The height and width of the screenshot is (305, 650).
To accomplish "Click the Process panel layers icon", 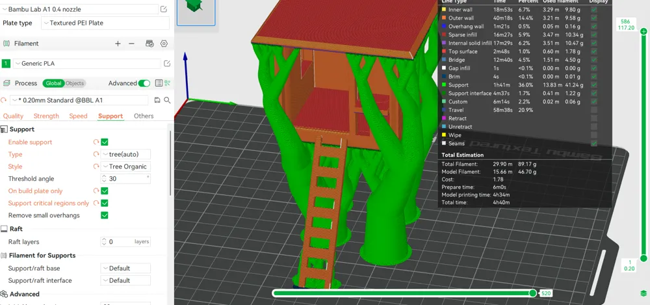I will tap(6, 83).
